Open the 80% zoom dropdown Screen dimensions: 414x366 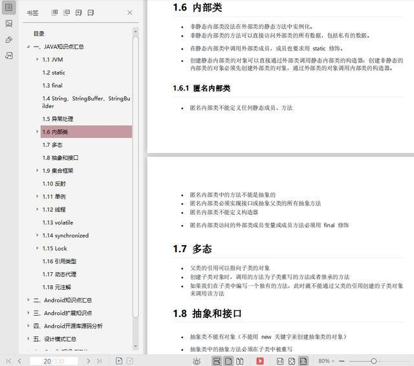(326, 361)
